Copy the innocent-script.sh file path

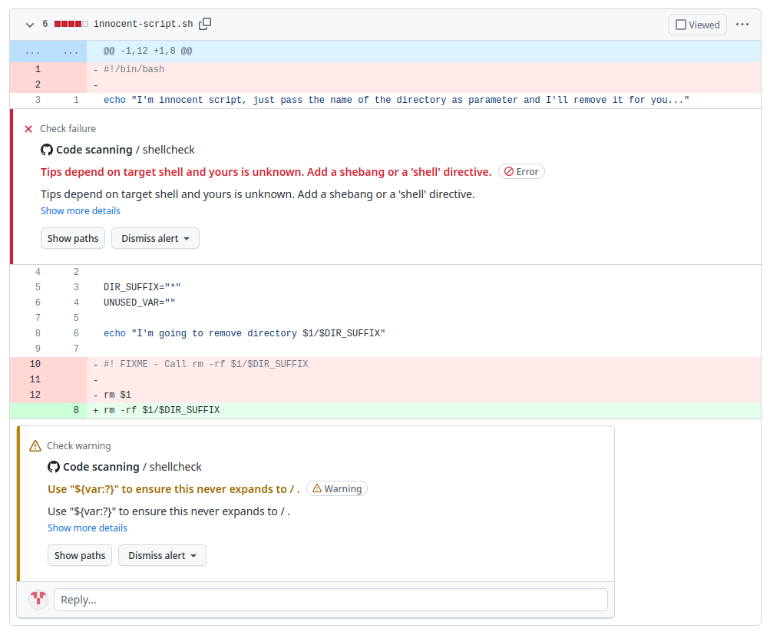tap(205, 24)
